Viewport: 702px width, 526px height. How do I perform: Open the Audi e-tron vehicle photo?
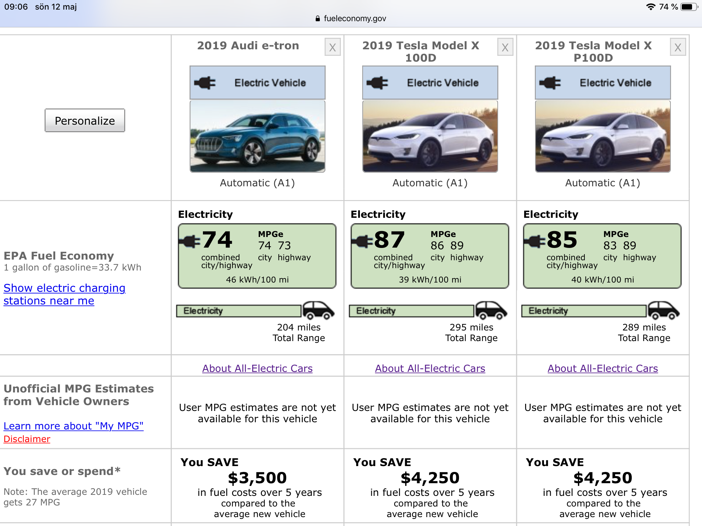(257, 136)
